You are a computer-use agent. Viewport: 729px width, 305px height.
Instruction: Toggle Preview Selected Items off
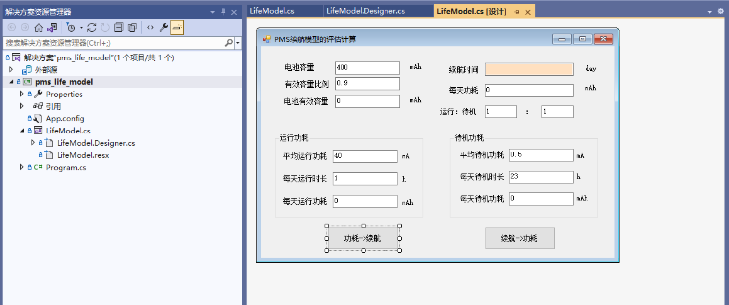(177, 27)
